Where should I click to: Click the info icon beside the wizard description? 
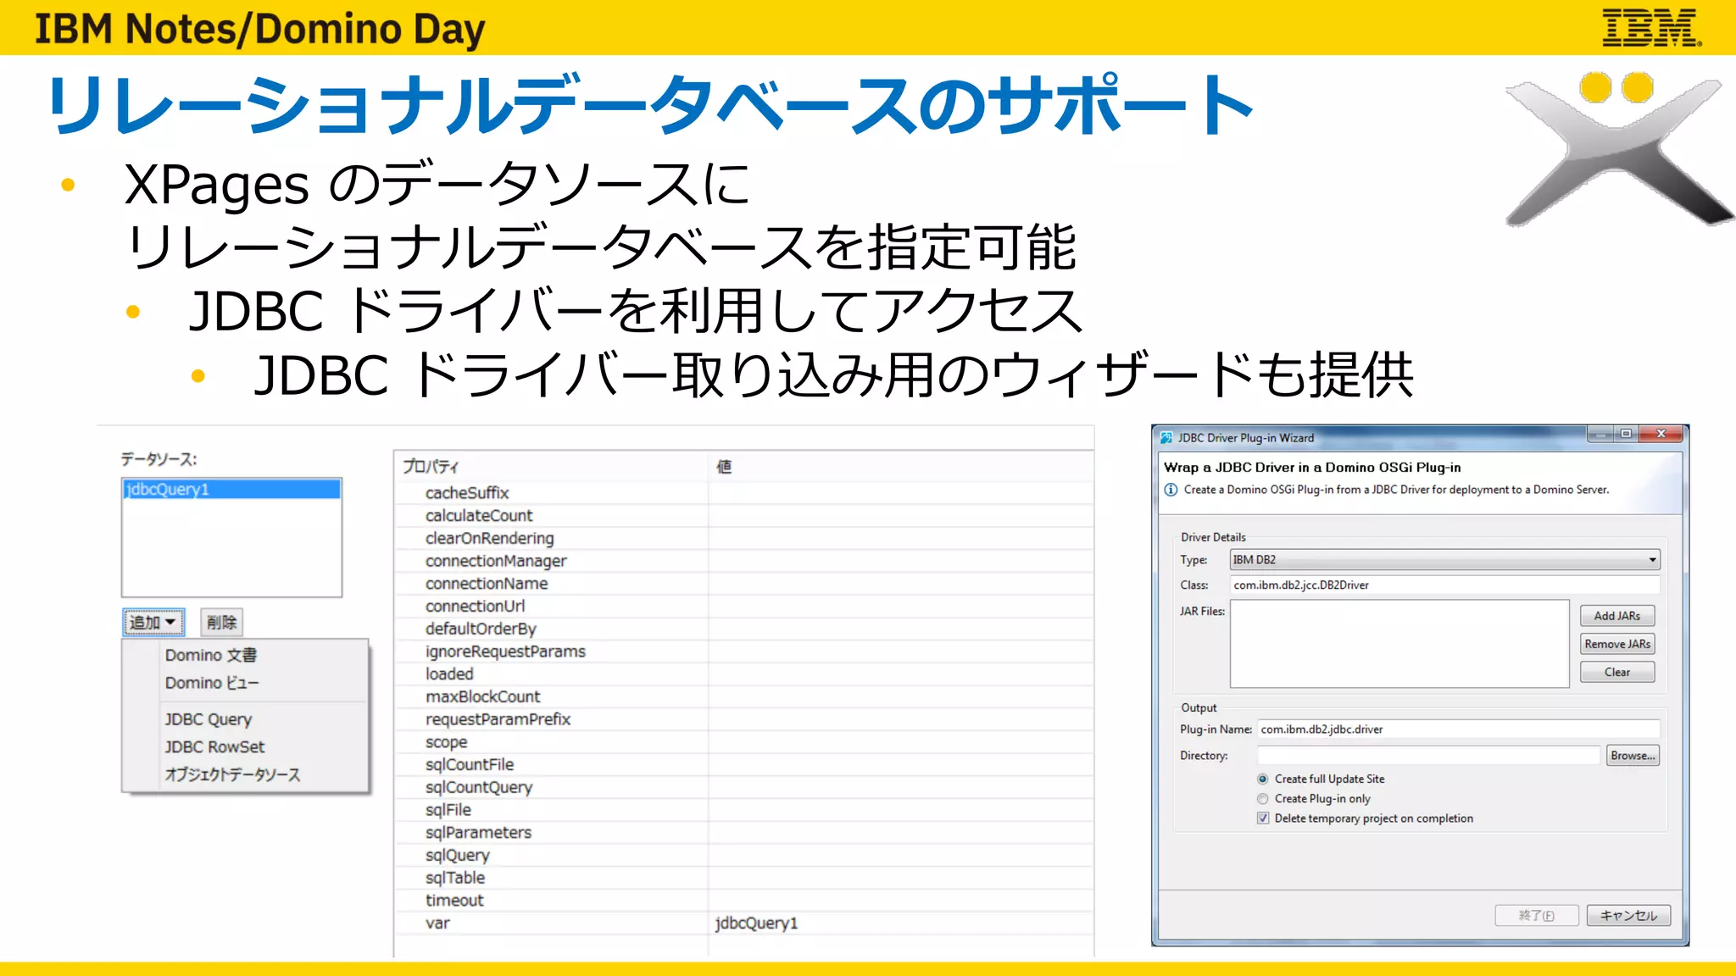tap(1171, 490)
